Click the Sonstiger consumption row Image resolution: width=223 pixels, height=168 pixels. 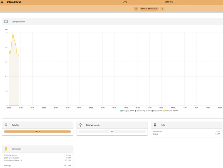38,166
